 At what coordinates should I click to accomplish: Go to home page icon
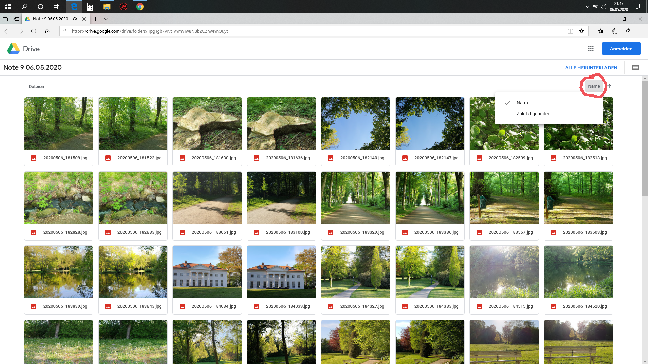pyautogui.click(x=47, y=31)
